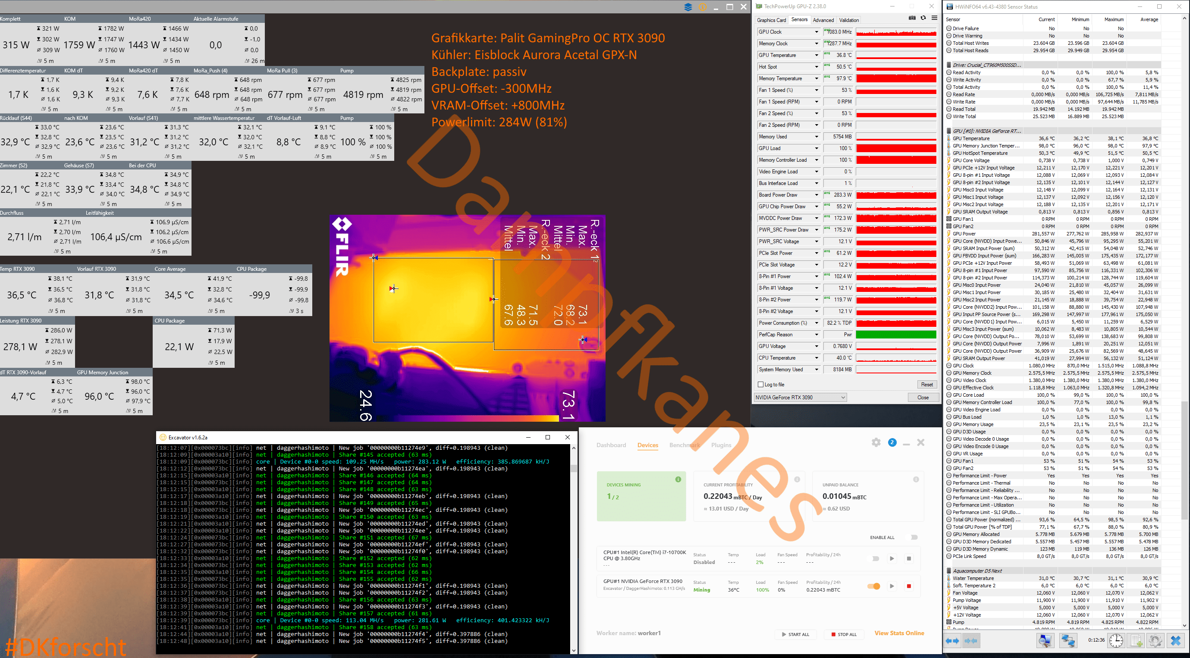Click GPU-Z screenshot camera icon
The height and width of the screenshot is (658, 1190).
pos(912,18)
